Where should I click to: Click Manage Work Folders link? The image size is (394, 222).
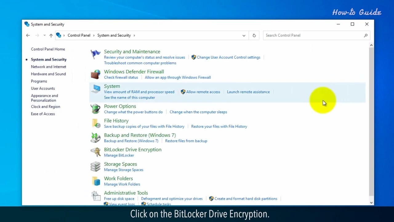pos(122,184)
